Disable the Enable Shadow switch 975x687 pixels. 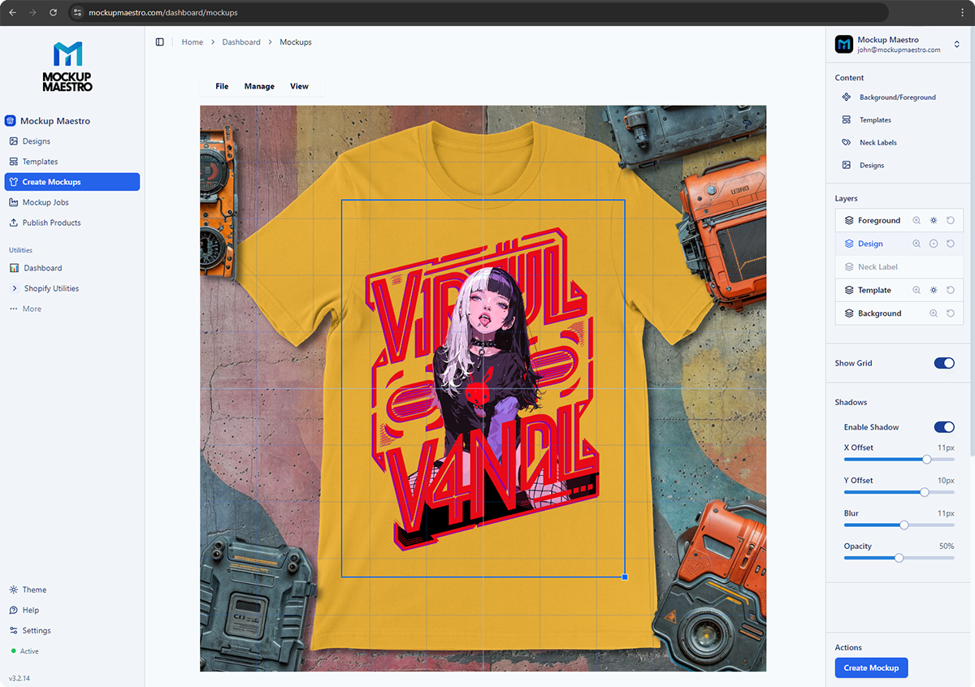click(944, 427)
